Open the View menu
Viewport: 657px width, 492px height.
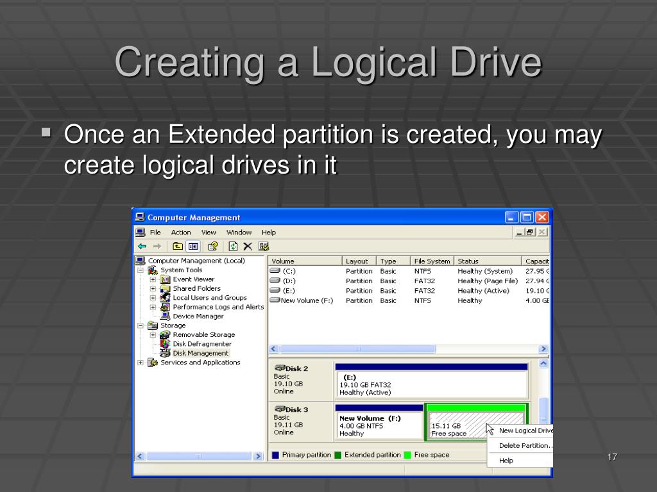209,232
